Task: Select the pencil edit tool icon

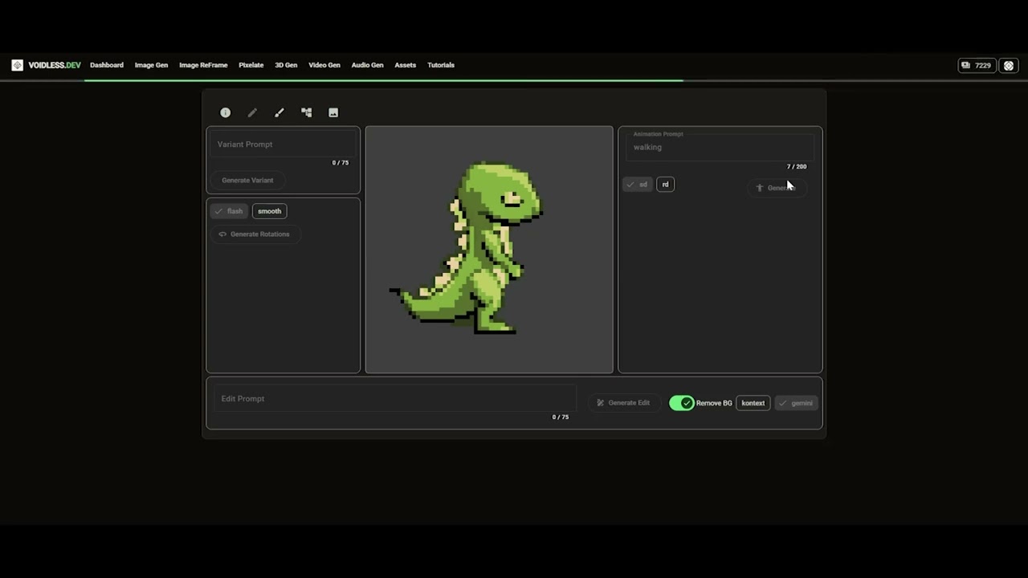Action: pyautogui.click(x=252, y=112)
